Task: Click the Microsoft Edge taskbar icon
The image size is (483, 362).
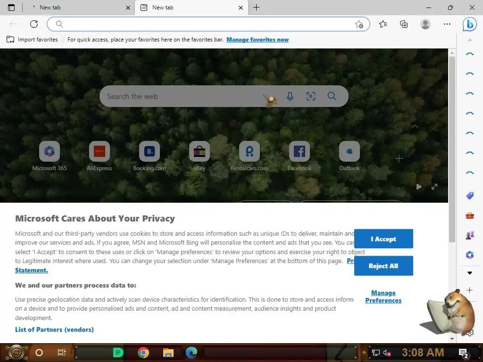Action: coord(192,353)
